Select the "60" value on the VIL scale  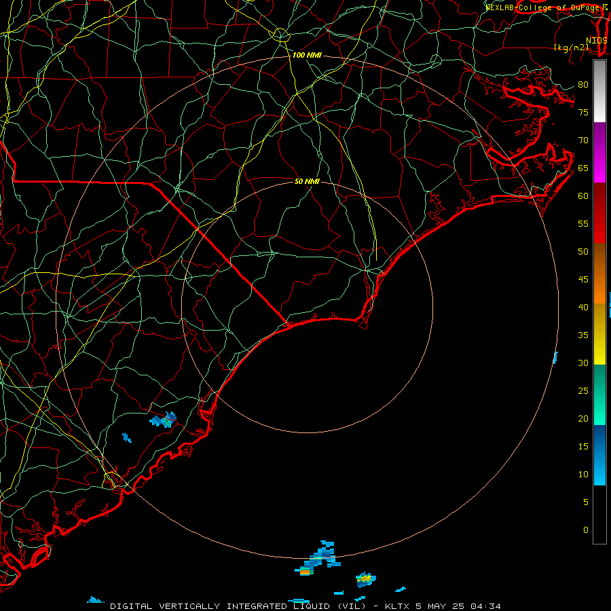pos(583,196)
